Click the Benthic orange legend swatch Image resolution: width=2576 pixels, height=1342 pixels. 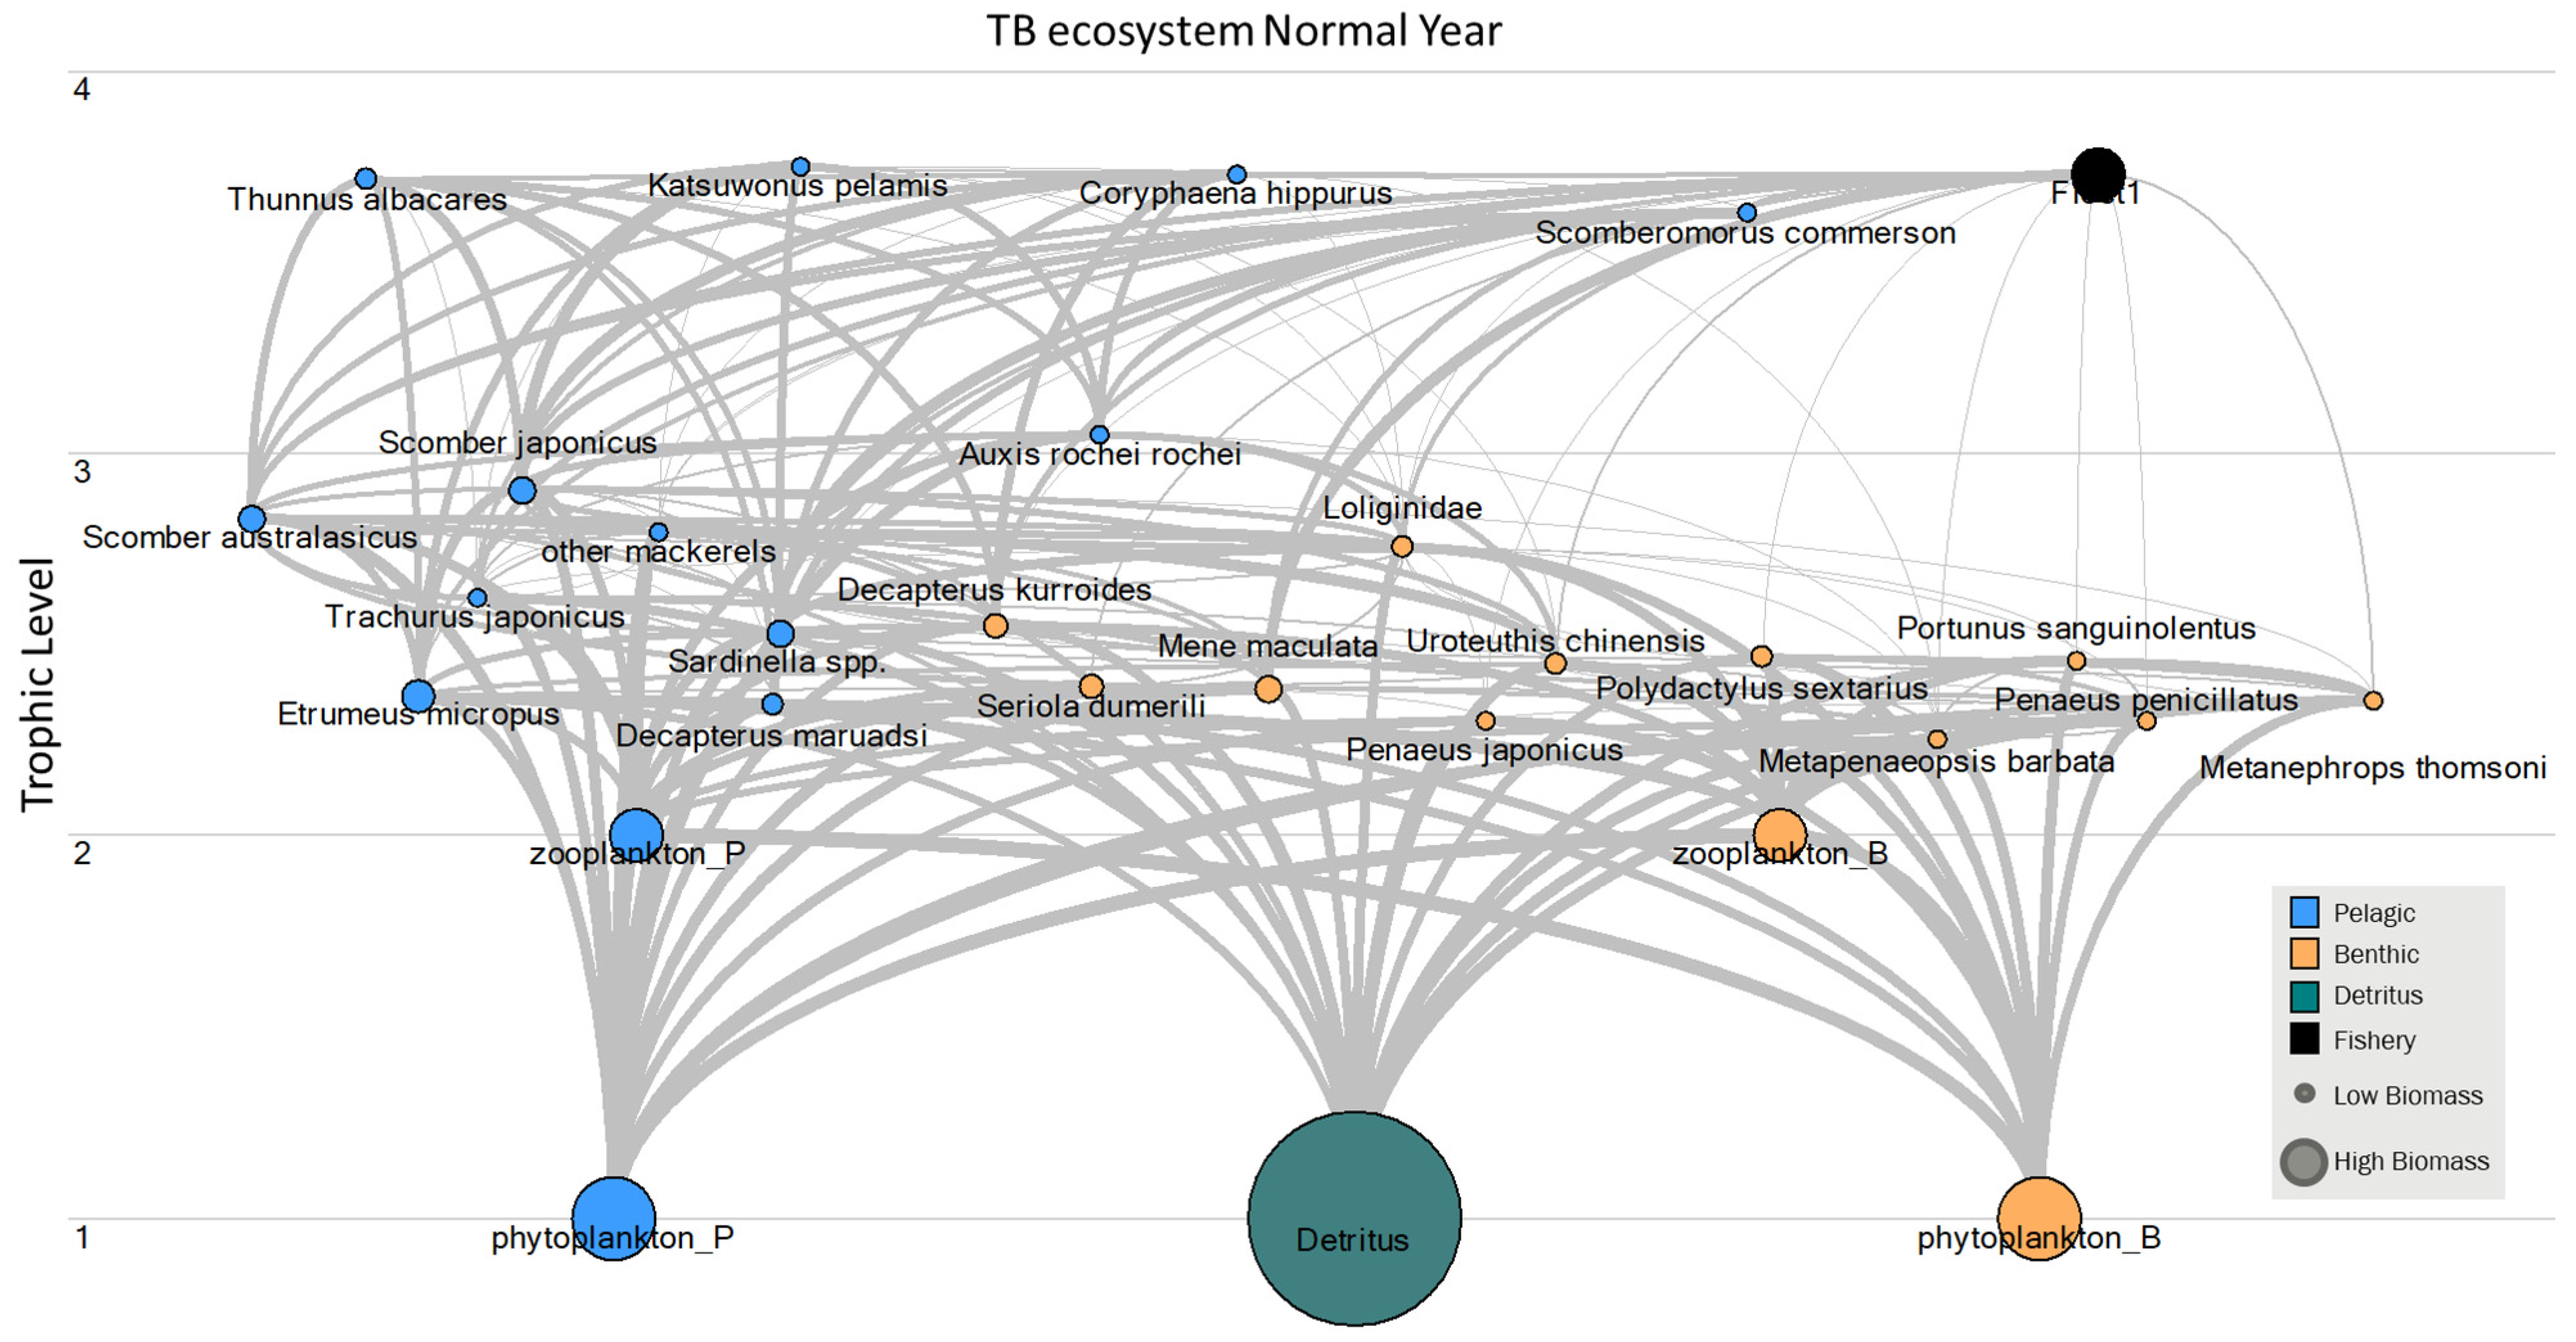(x=2304, y=953)
